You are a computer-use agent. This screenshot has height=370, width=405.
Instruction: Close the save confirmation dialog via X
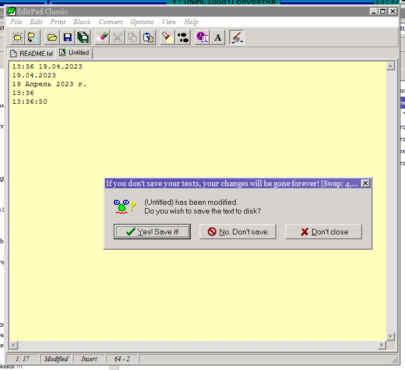click(x=365, y=183)
